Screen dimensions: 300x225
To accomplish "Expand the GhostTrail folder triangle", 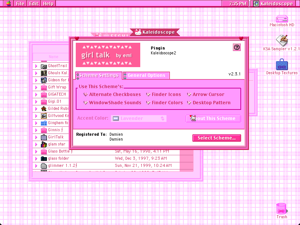I will pos(36,66).
